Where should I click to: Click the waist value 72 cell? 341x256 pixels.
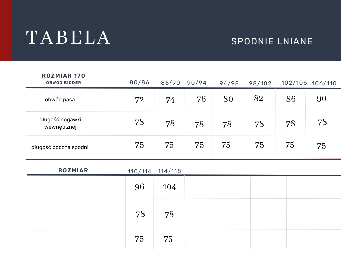(139, 100)
